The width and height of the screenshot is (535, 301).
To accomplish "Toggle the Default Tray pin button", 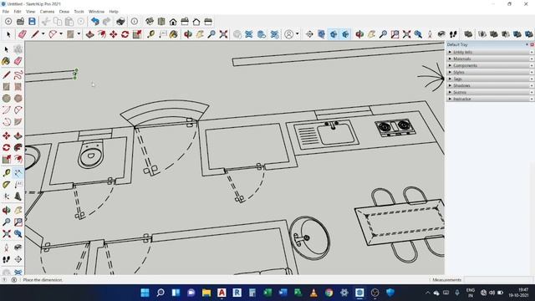I will pyautogui.click(x=527, y=44).
